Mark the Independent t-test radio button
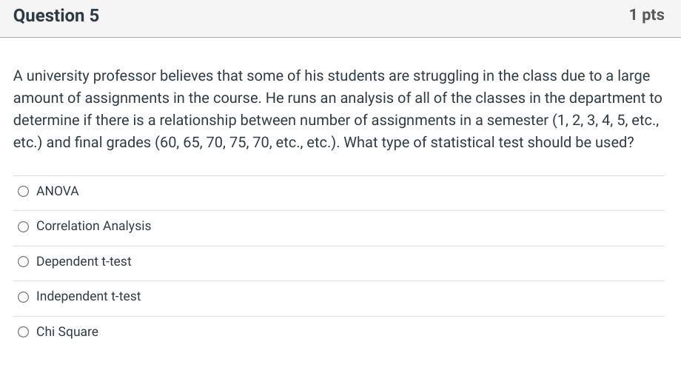This screenshot has width=681, height=370. pyautogui.click(x=24, y=297)
